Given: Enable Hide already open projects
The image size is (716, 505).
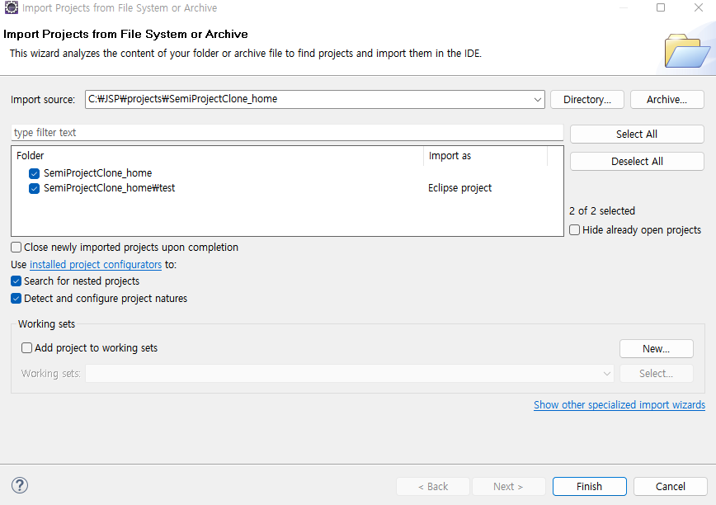Looking at the screenshot, I should (x=574, y=230).
